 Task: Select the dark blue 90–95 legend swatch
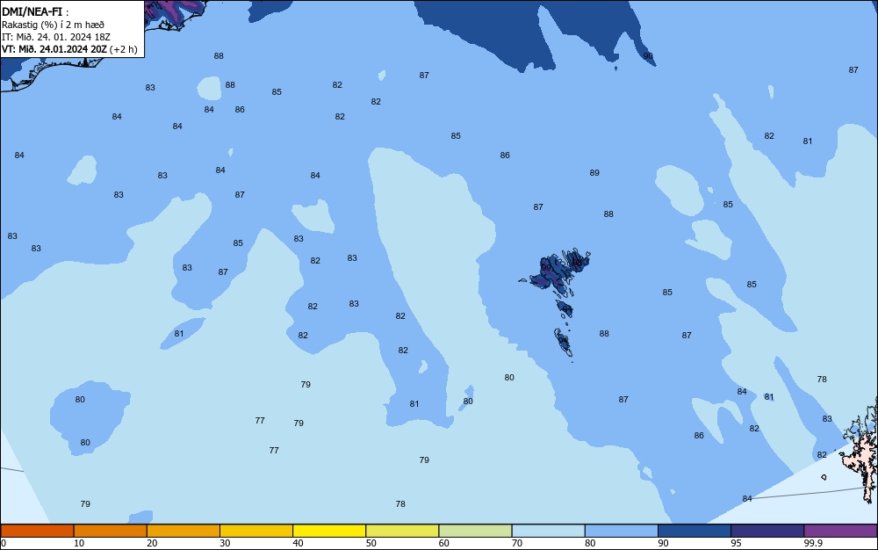pyautogui.click(x=694, y=531)
